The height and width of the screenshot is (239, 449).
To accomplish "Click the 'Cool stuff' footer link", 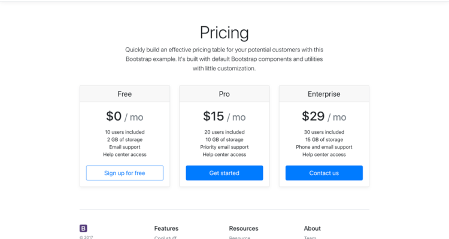I will point(166,238).
